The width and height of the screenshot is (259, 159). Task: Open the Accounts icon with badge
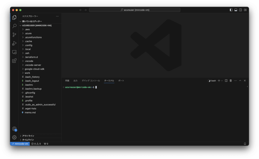pos(14,129)
